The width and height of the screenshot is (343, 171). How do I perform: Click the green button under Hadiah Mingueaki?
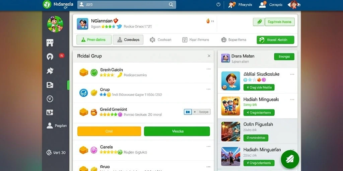coord(259,113)
